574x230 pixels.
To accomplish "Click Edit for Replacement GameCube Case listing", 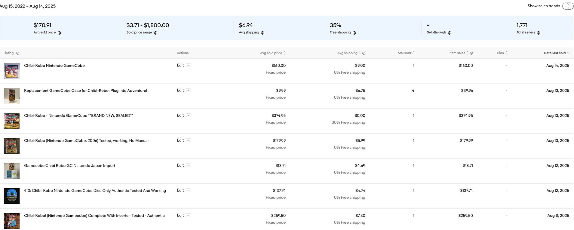I will point(180,90).
